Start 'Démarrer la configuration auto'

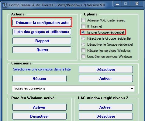pos(42,22)
